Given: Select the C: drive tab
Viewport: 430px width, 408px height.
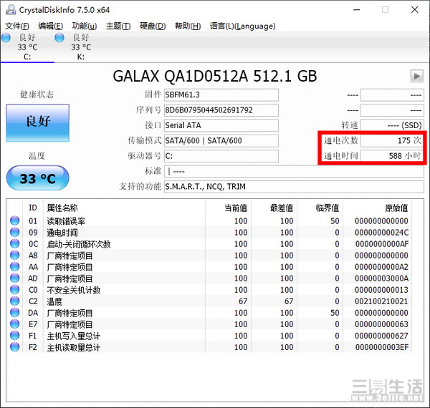Looking at the screenshot, I should [x=27, y=47].
